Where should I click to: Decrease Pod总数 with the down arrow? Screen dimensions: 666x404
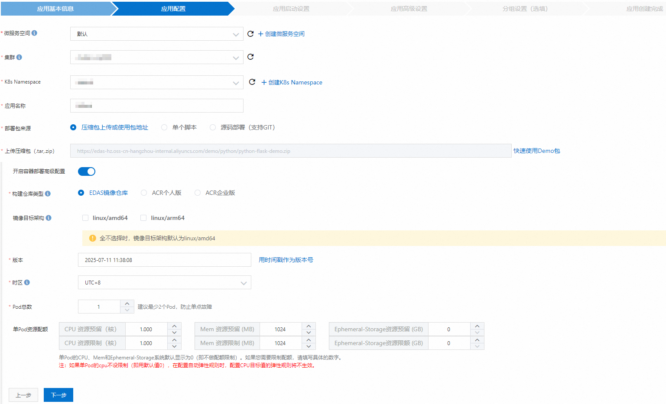[127, 310]
